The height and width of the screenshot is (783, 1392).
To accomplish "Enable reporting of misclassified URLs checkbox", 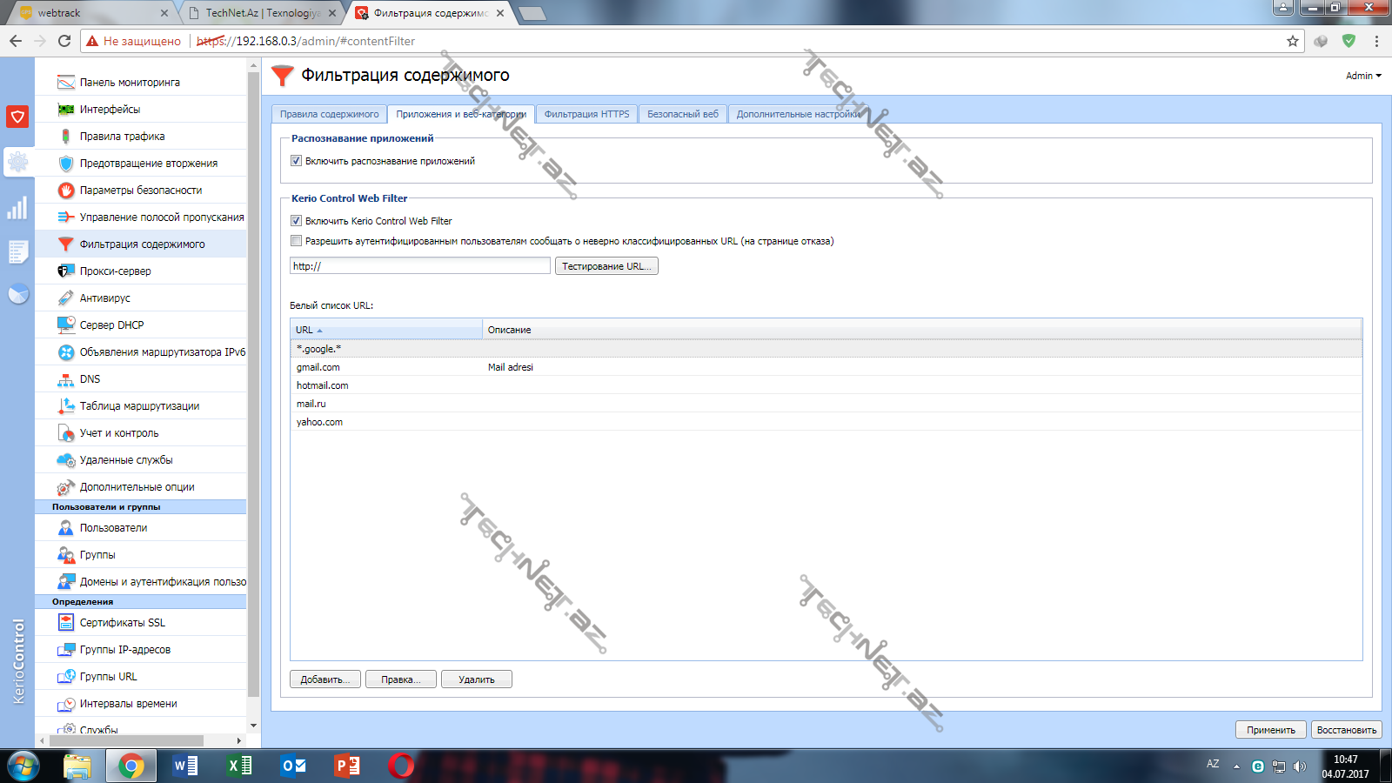I will click(x=297, y=241).
